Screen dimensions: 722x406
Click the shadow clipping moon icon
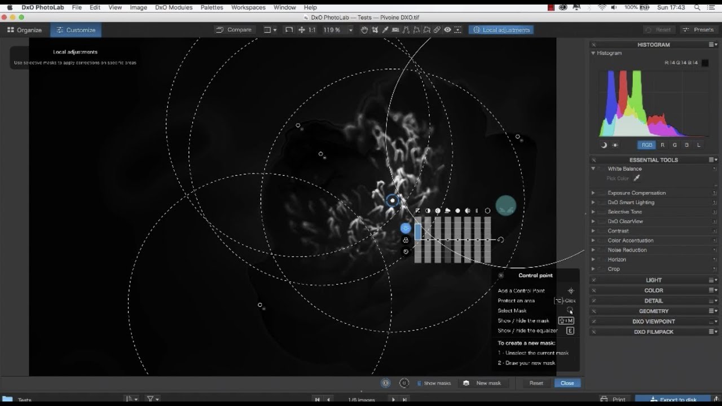pos(604,145)
